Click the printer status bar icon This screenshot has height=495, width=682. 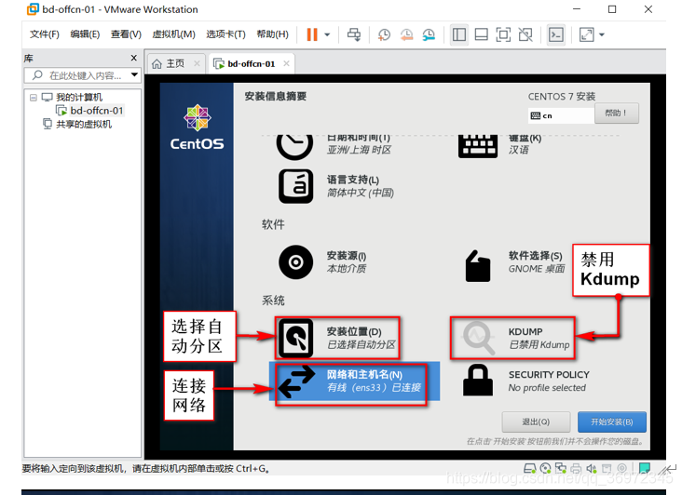pyautogui.click(x=576, y=469)
